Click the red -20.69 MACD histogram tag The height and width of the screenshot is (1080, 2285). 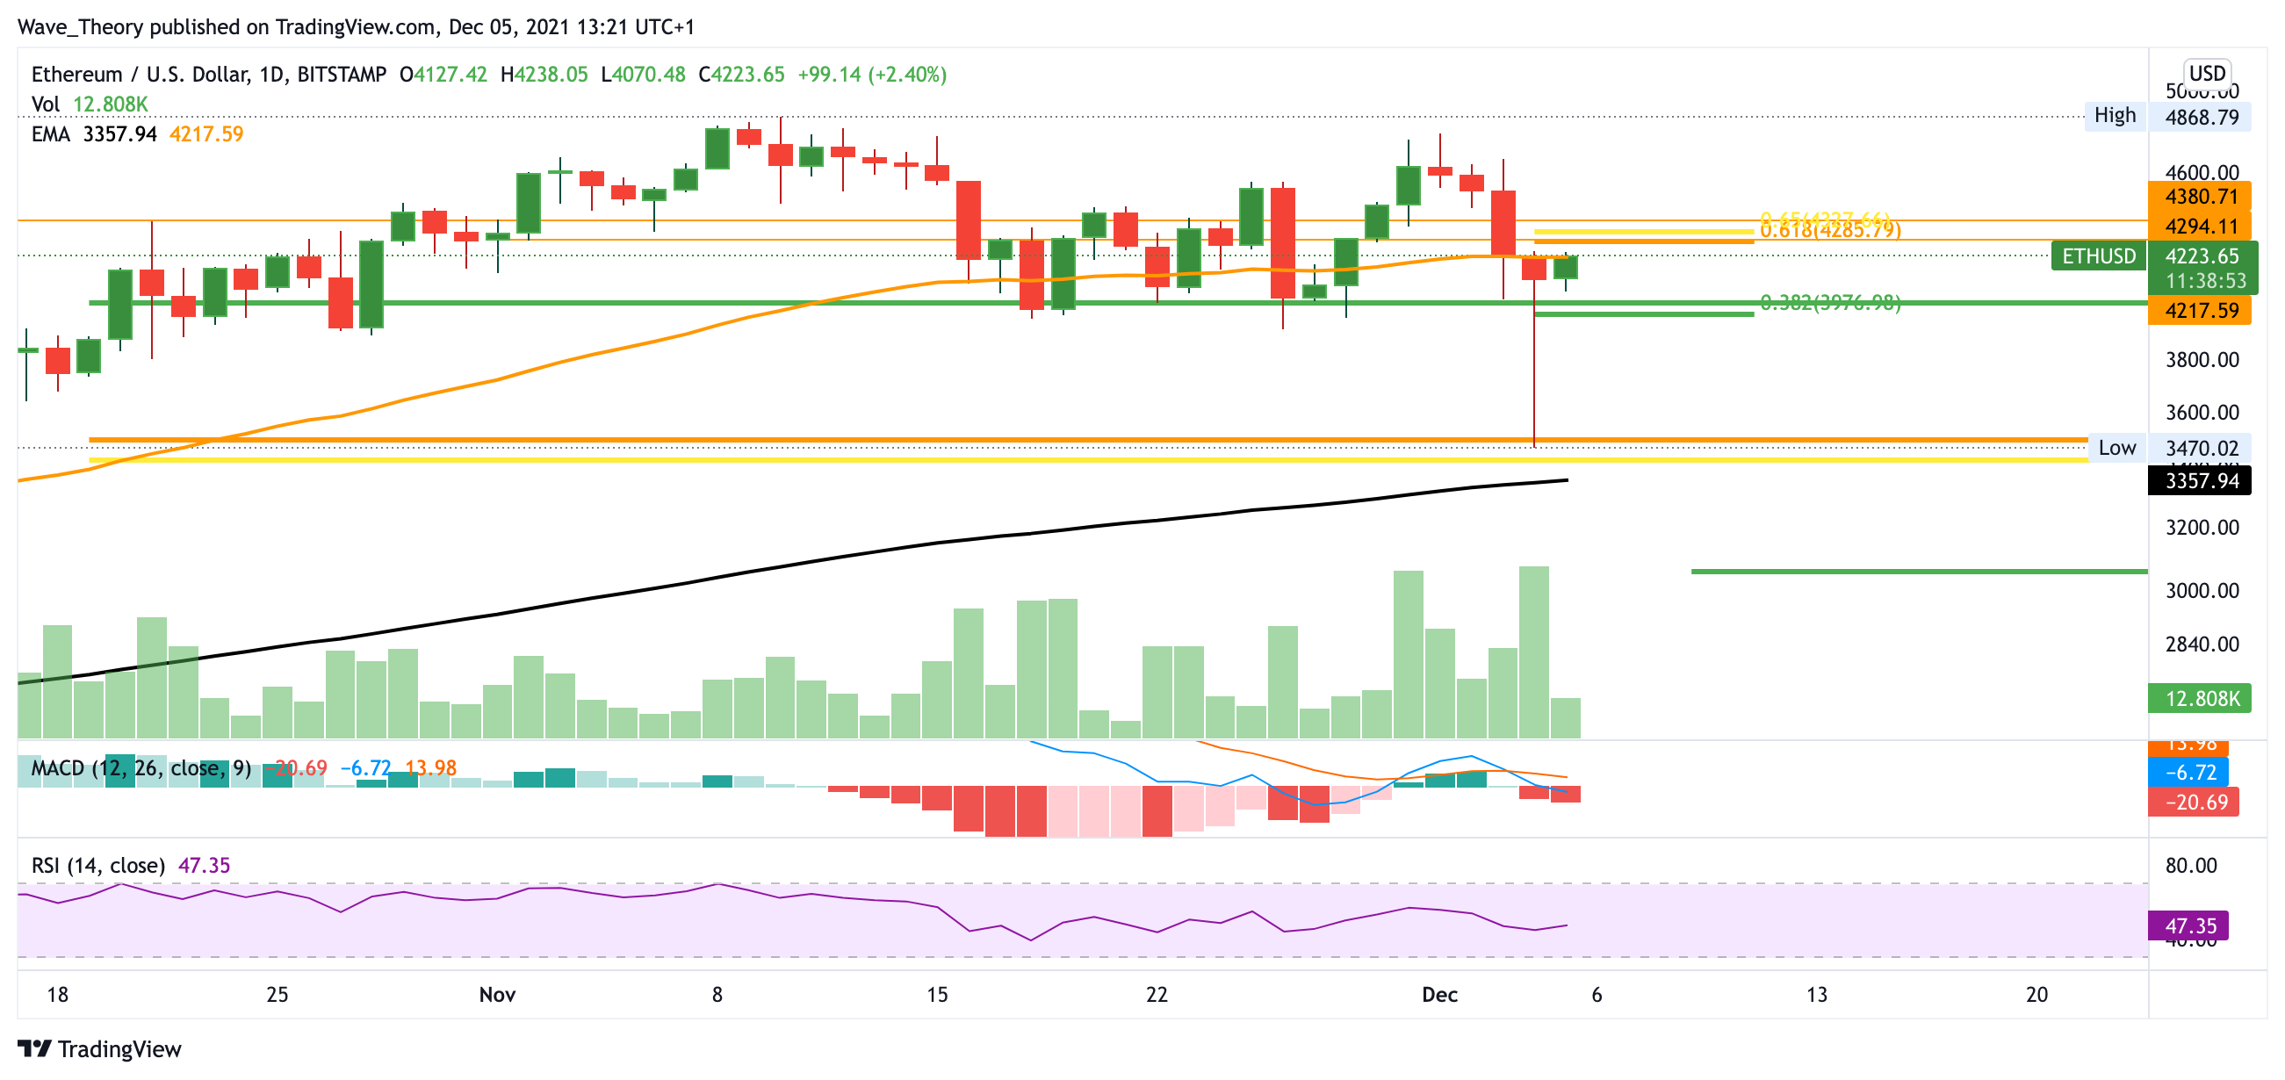click(x=2195, y=802)
